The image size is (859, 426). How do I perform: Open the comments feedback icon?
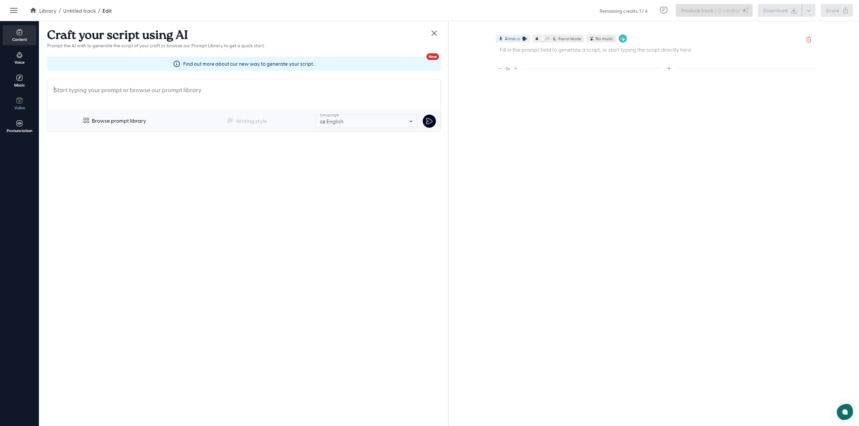point(663,10)
